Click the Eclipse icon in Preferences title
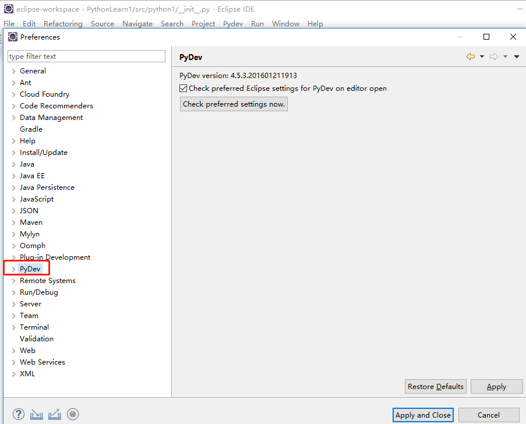Image resolution: width=526 pixels, height=424 pixels. 13,37
